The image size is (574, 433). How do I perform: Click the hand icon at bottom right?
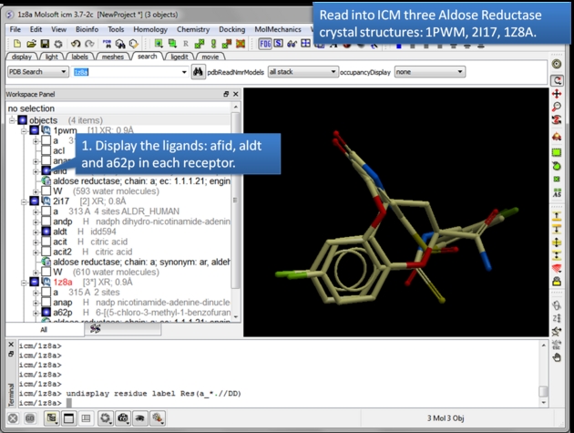[x=557, y=358]
